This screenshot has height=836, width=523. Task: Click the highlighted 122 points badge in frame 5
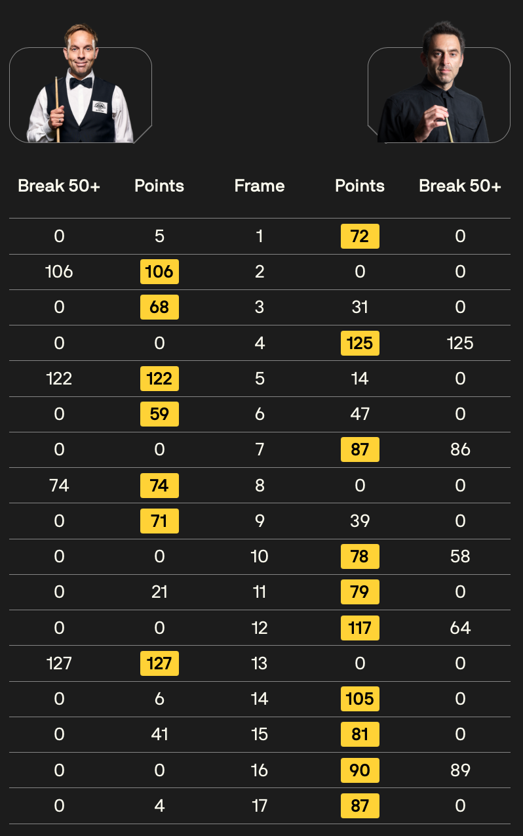159,379
